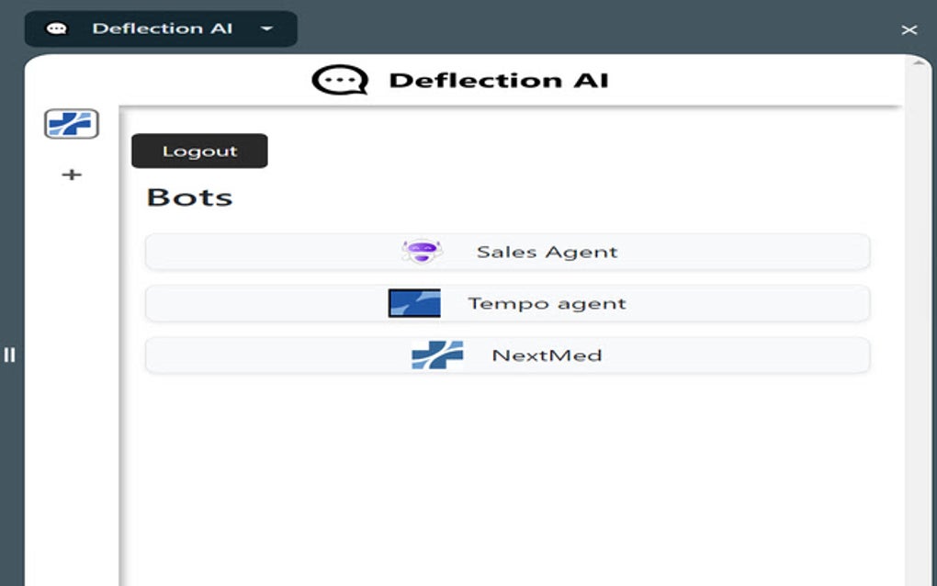Open the Sales Agent bot label
The height and width of the screenshot is (586, 937).
click(547, 252)
